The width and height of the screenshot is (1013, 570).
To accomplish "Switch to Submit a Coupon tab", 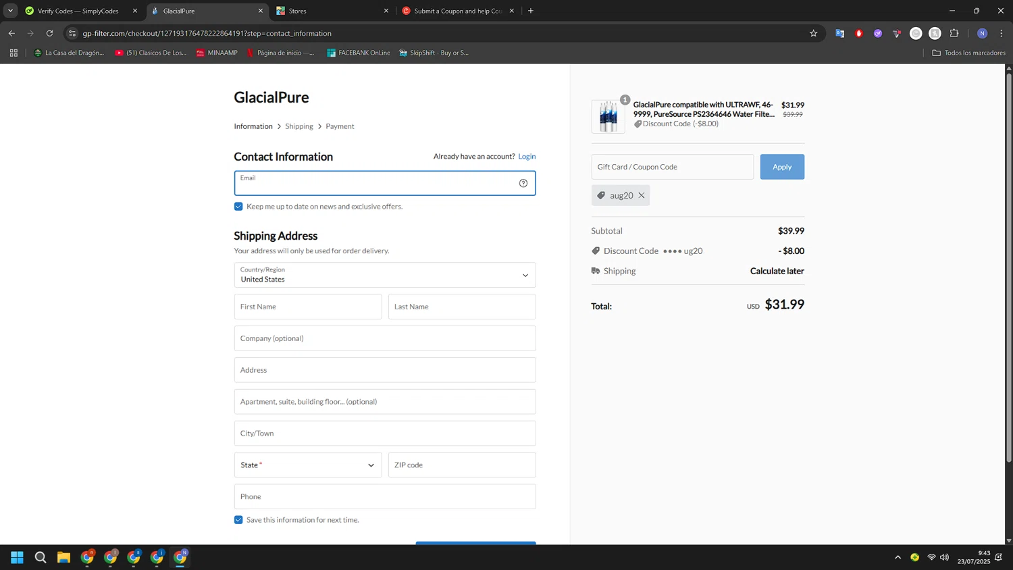I will 458,11.
